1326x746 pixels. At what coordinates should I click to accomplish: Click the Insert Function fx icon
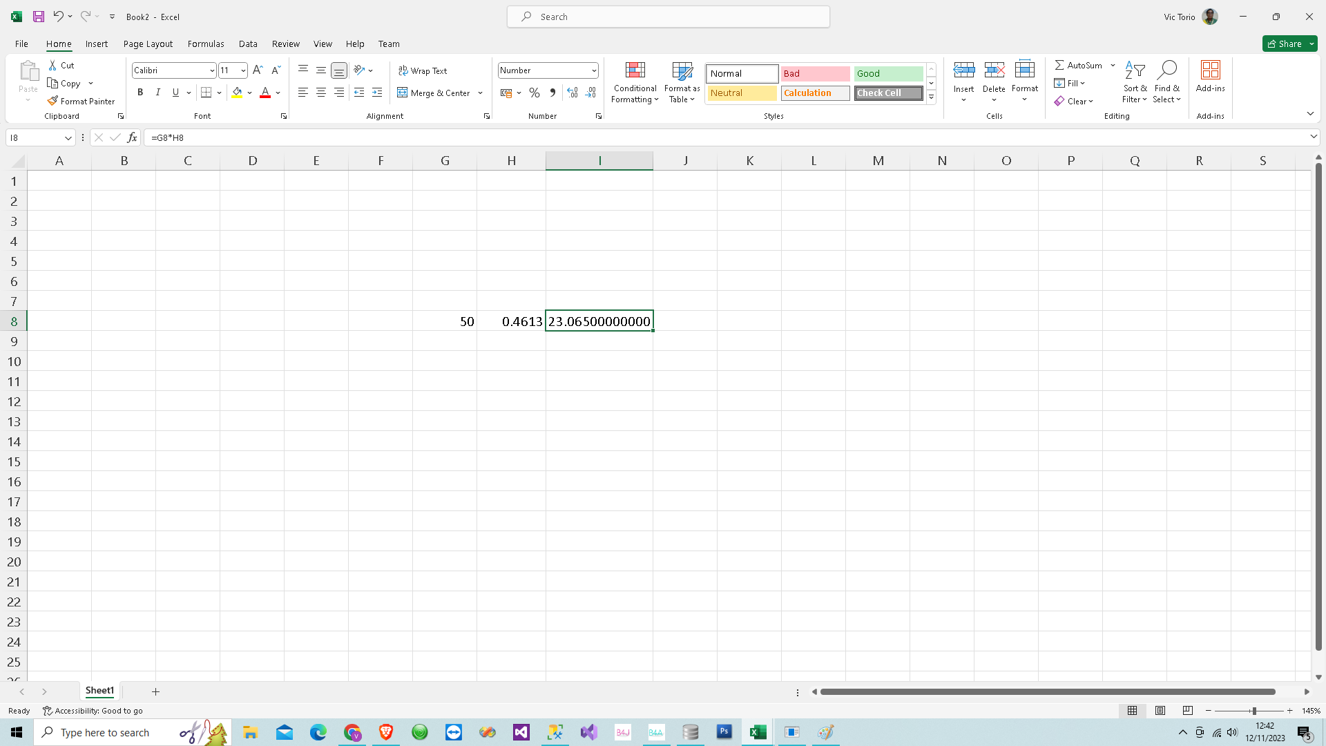click(x=132, y=137)
